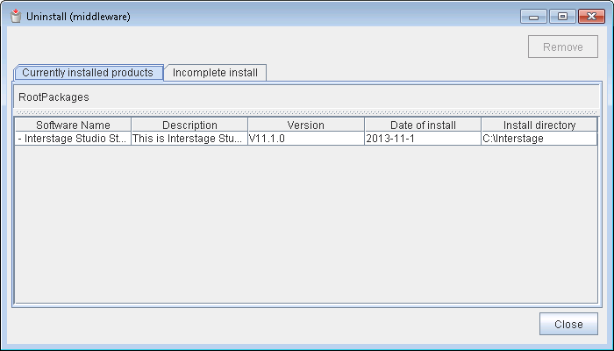Click the 2013-11-1 install date cell
Image resolution: width=614 pixels, height=351 pixels.
(423, 139)
